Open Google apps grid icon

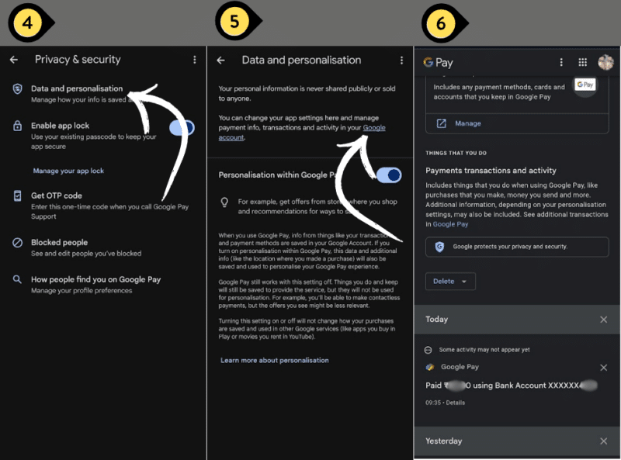click(582, 63)
